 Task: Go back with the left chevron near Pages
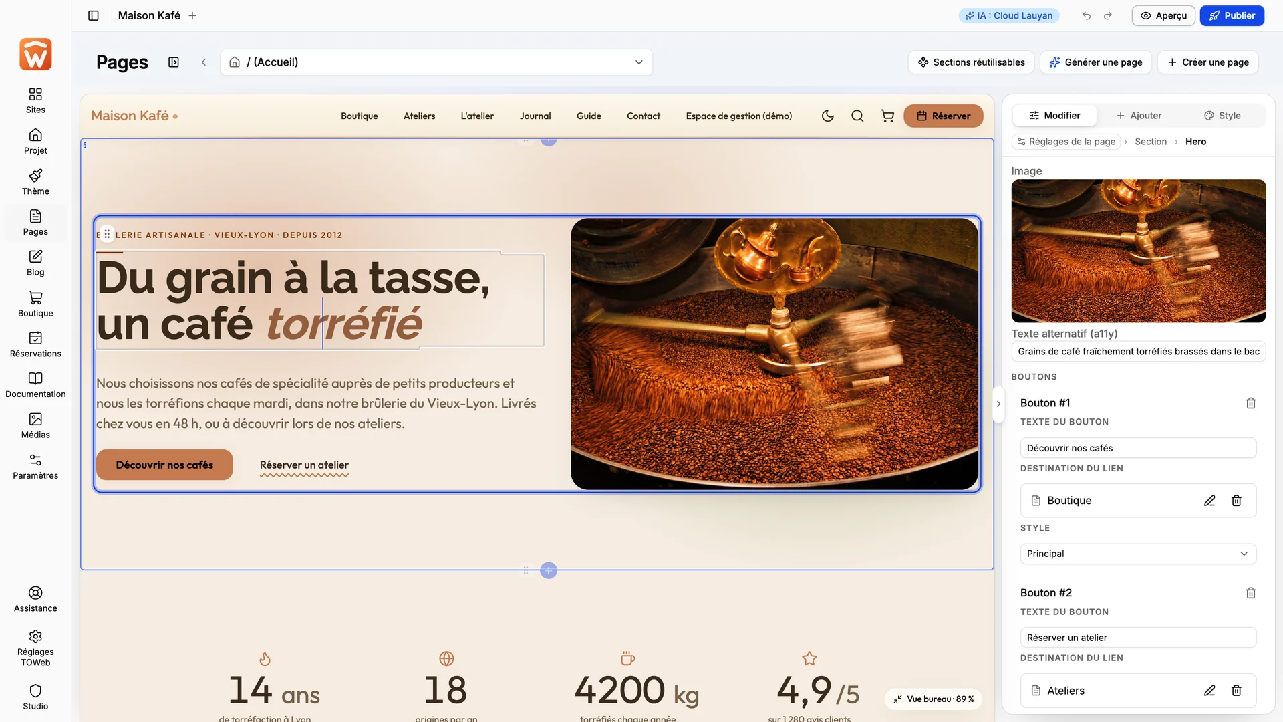204,62
